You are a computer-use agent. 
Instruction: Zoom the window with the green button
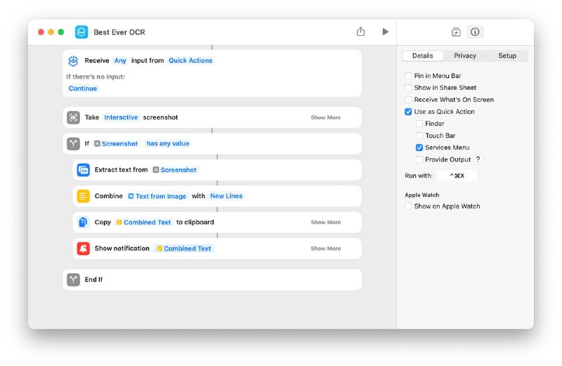click(x=61, y=32)
